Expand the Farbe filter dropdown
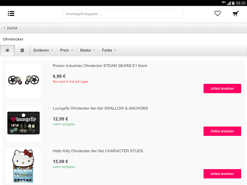Screen dimensions: 247x185 [109, 51]
